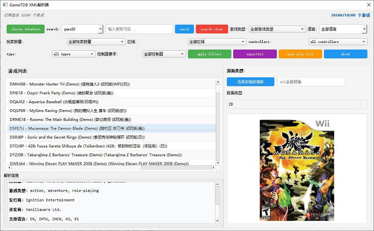
Task: Click game list horizontal scroll right arrow
Action: (213, 168)
